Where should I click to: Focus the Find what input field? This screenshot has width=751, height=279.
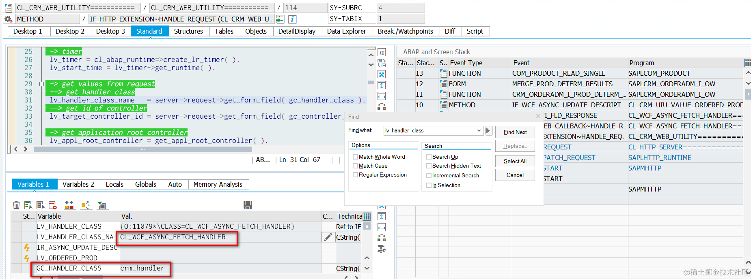coord(429,130)
